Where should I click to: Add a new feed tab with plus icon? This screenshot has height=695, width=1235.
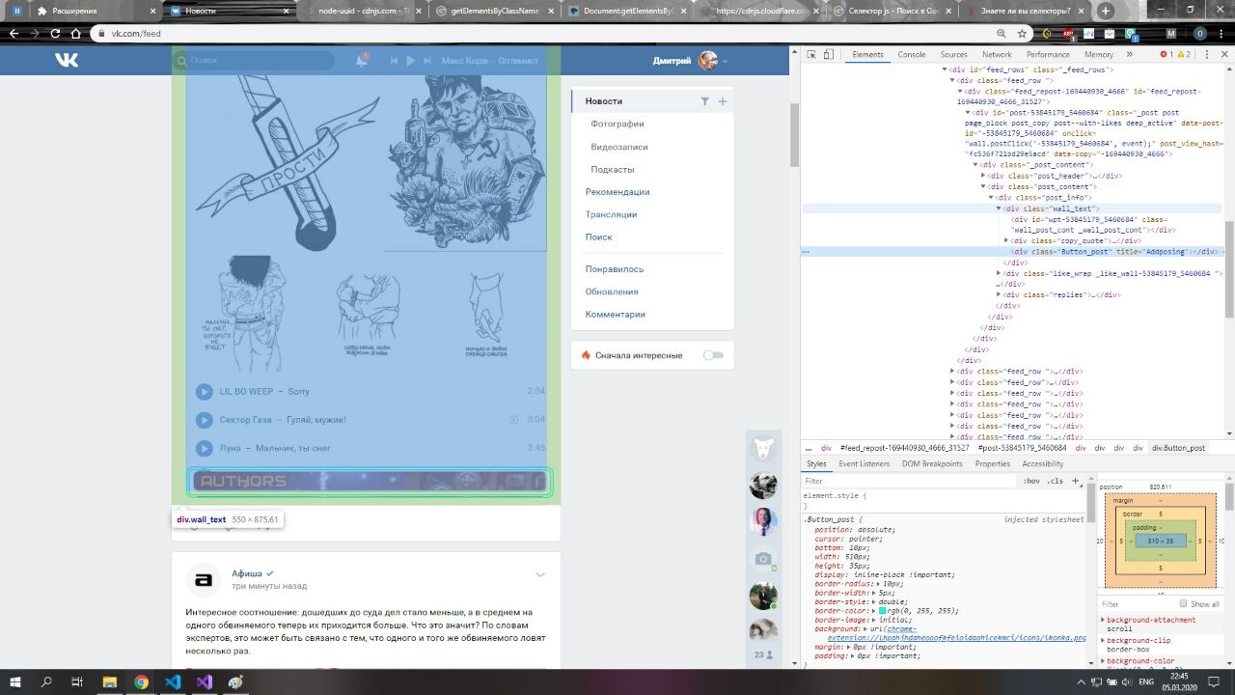(723, 101)
